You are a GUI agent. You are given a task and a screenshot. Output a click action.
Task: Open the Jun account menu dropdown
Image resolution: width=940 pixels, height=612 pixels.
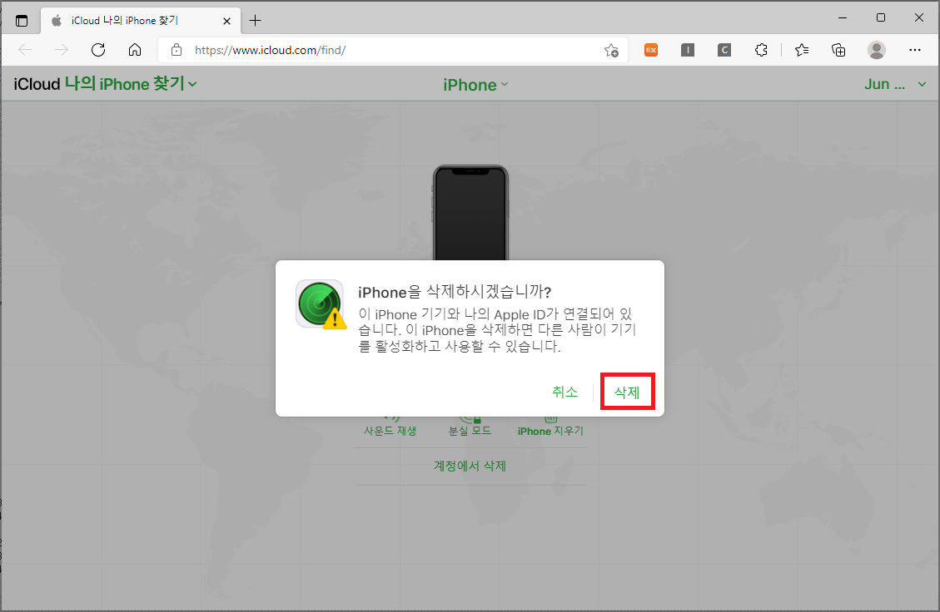pos(895,85)
